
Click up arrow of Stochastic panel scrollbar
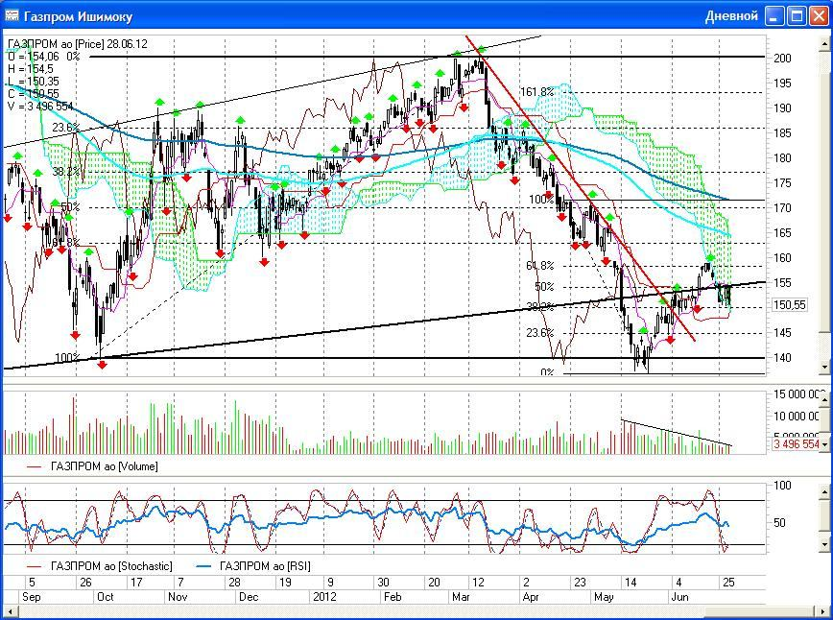pos(824,492)
